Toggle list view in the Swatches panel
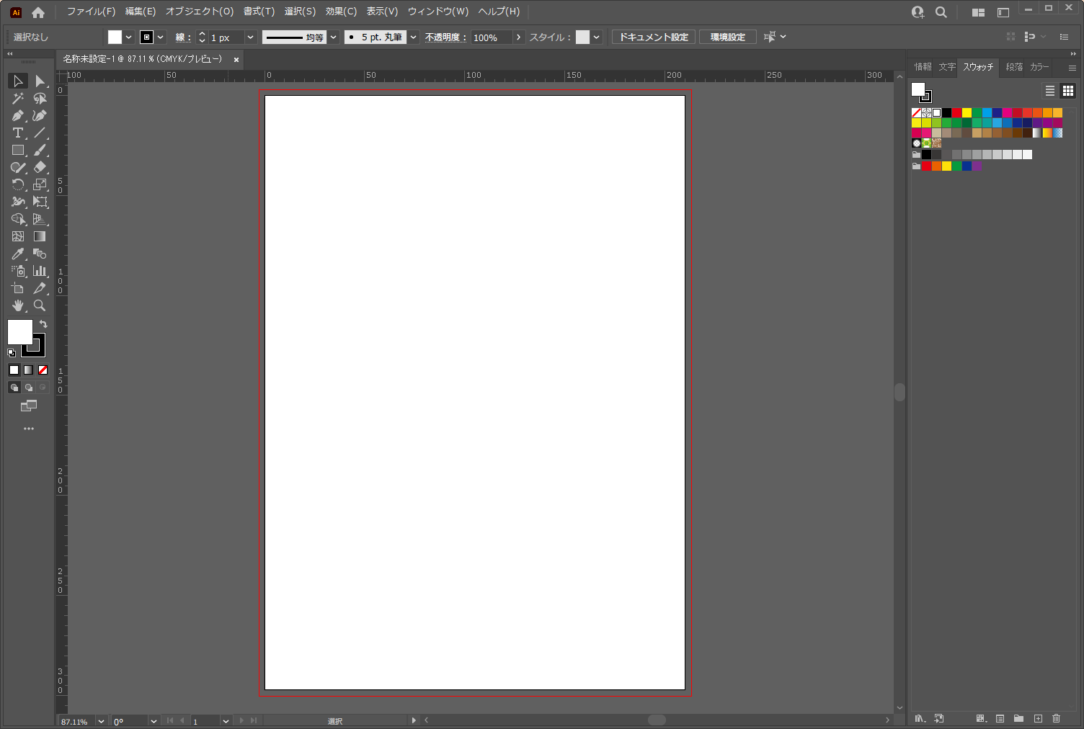This screenshot has width=1084, height=729. tap(1050, 91)
